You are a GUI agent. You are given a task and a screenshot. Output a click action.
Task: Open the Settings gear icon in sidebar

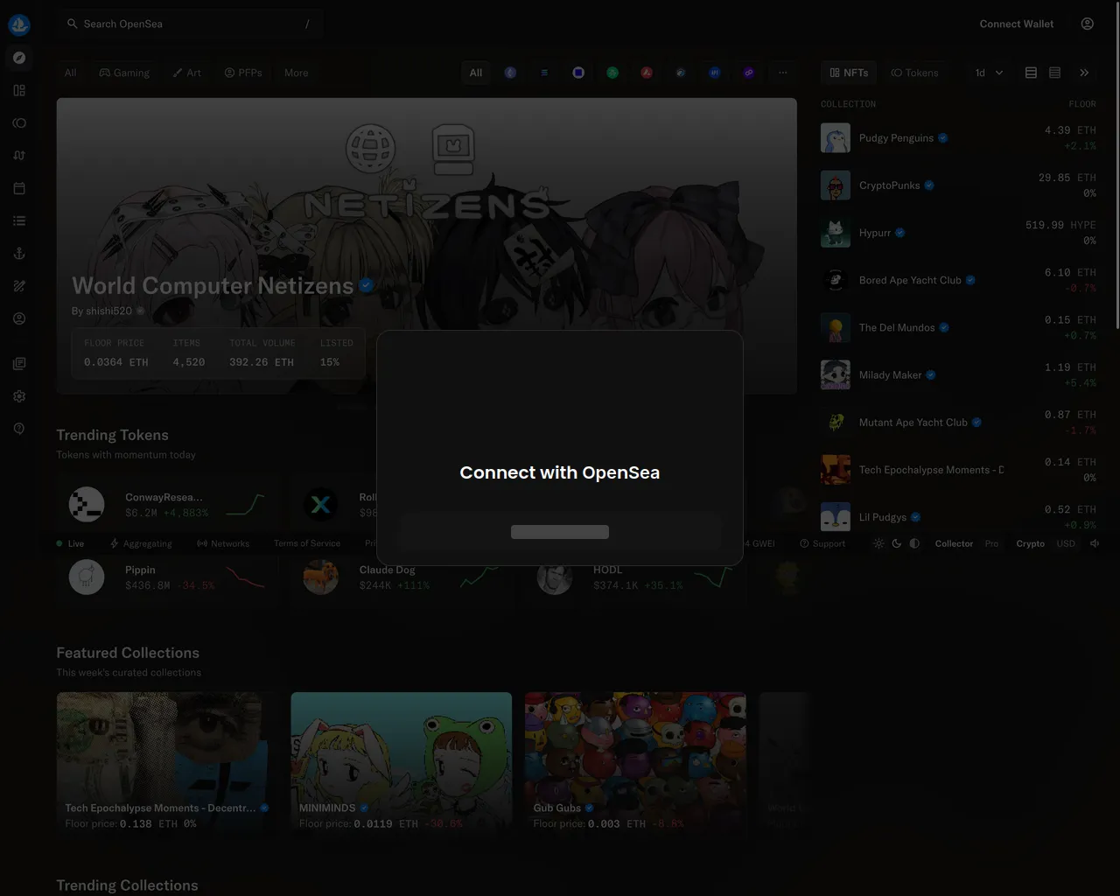19,396
